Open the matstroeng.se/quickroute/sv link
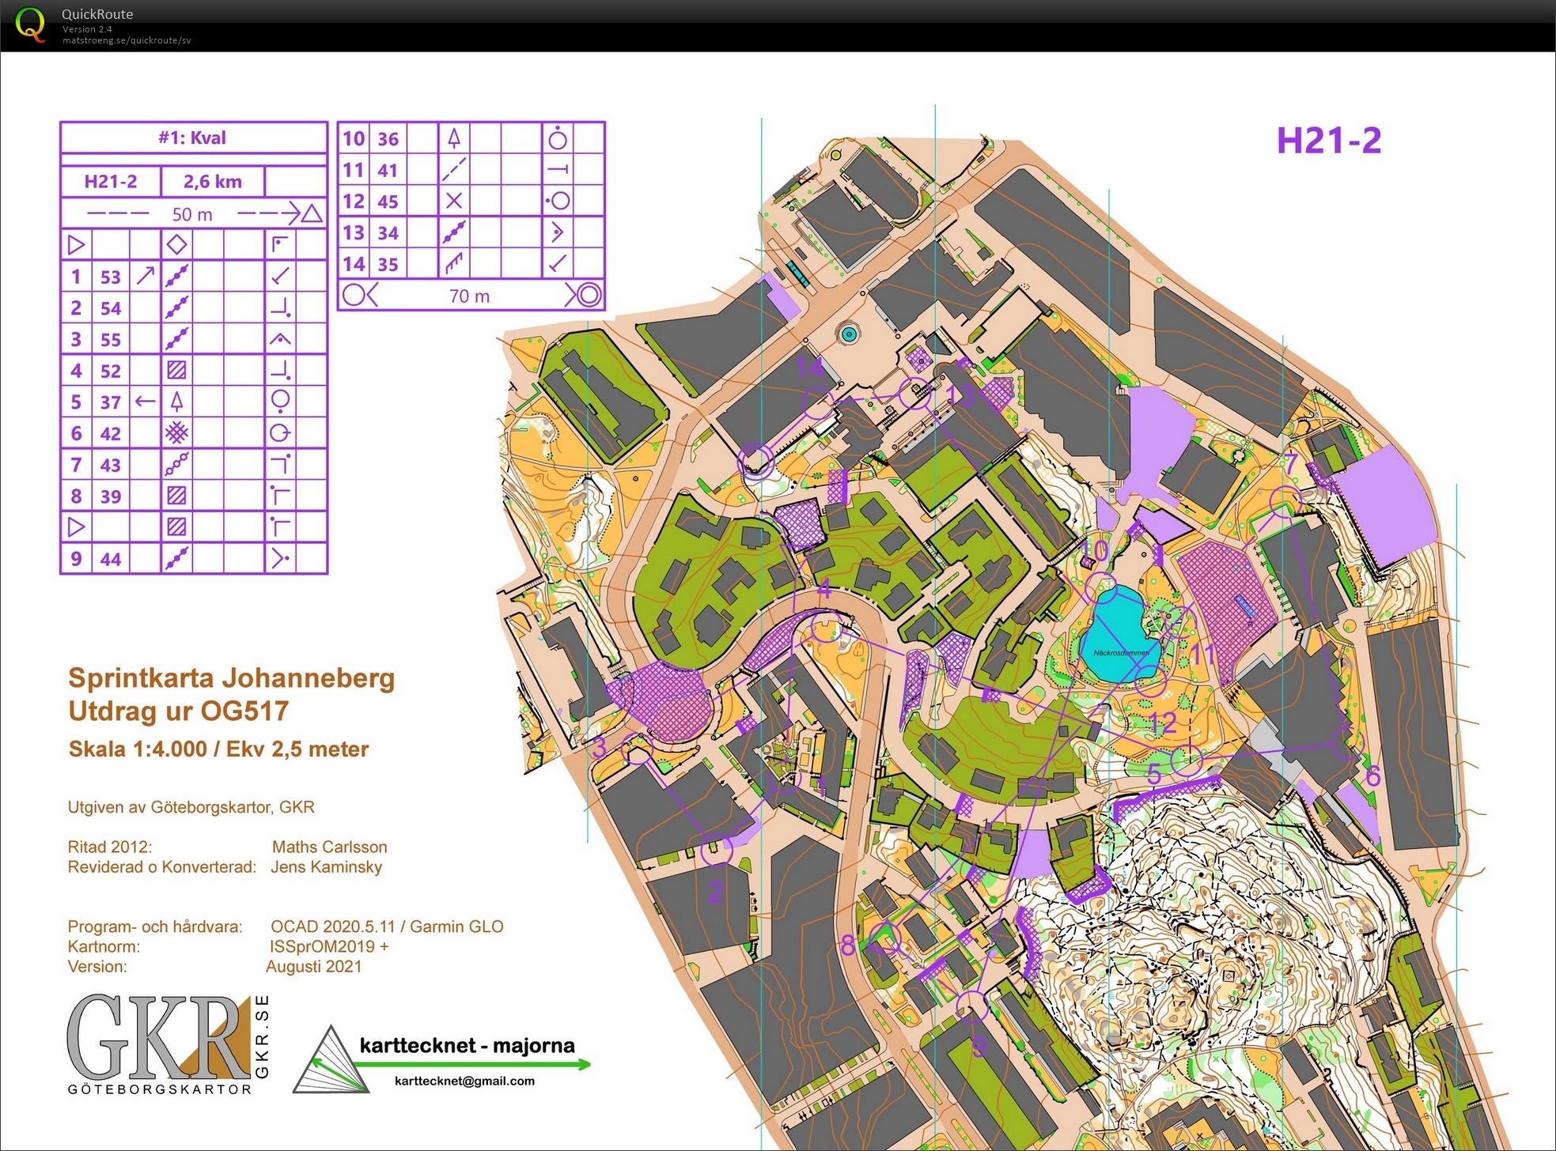The image size is (1556, 1151). point(127,40)
